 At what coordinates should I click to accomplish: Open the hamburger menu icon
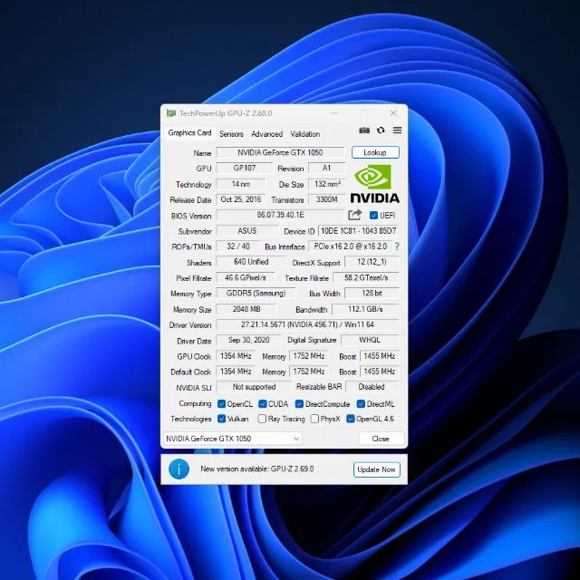397,130
